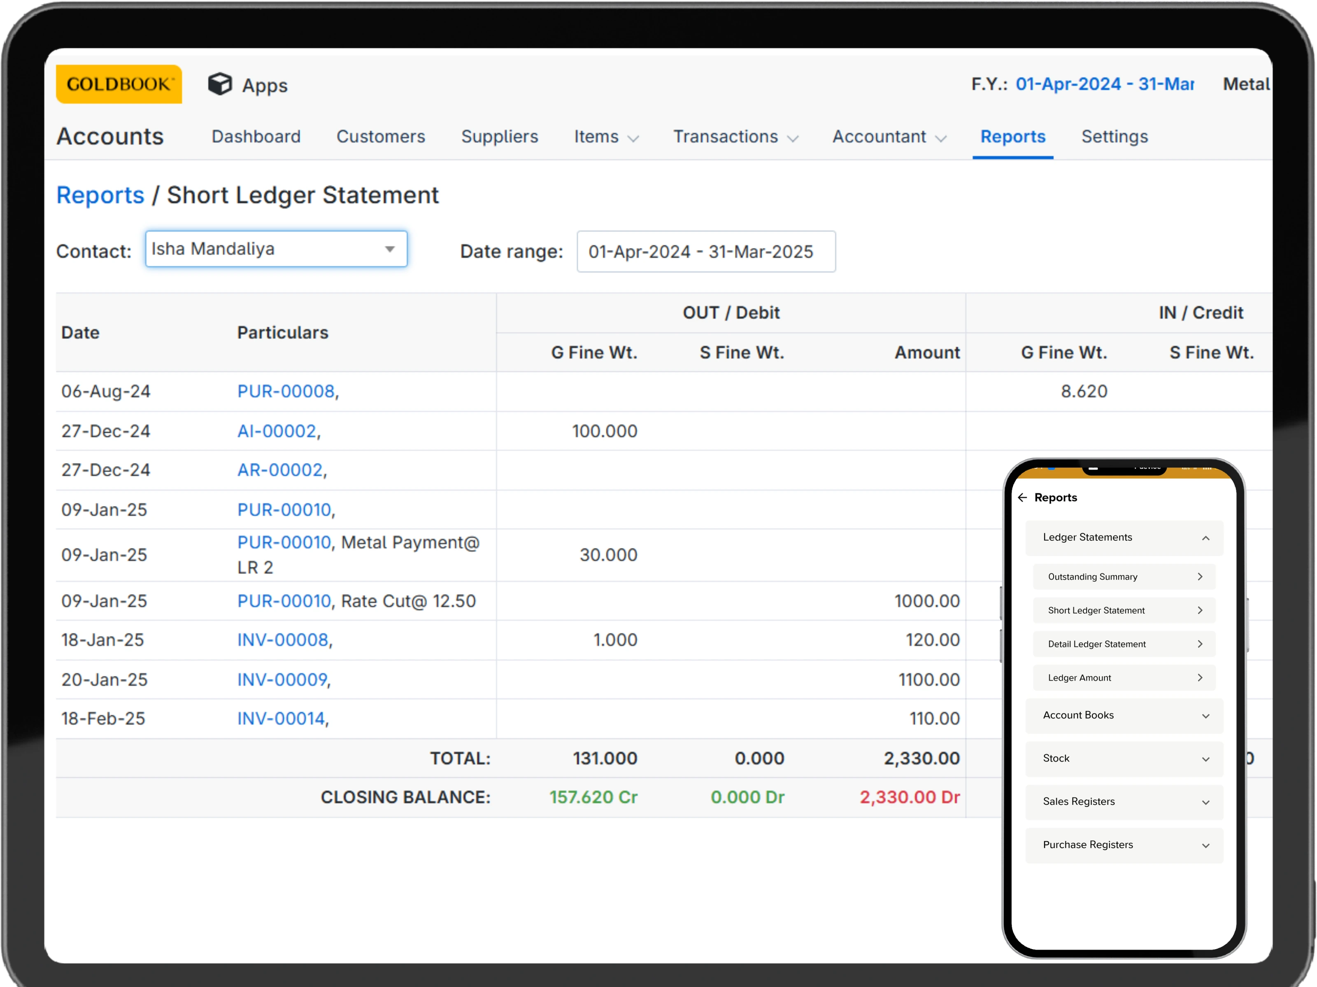This screenshot has height=987, width=1317.
Task: Expand the Account Books section
Action: click(1205, 716)
